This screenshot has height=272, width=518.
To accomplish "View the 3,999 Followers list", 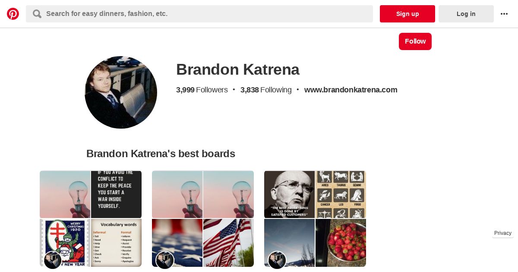I will coord(202,90).
